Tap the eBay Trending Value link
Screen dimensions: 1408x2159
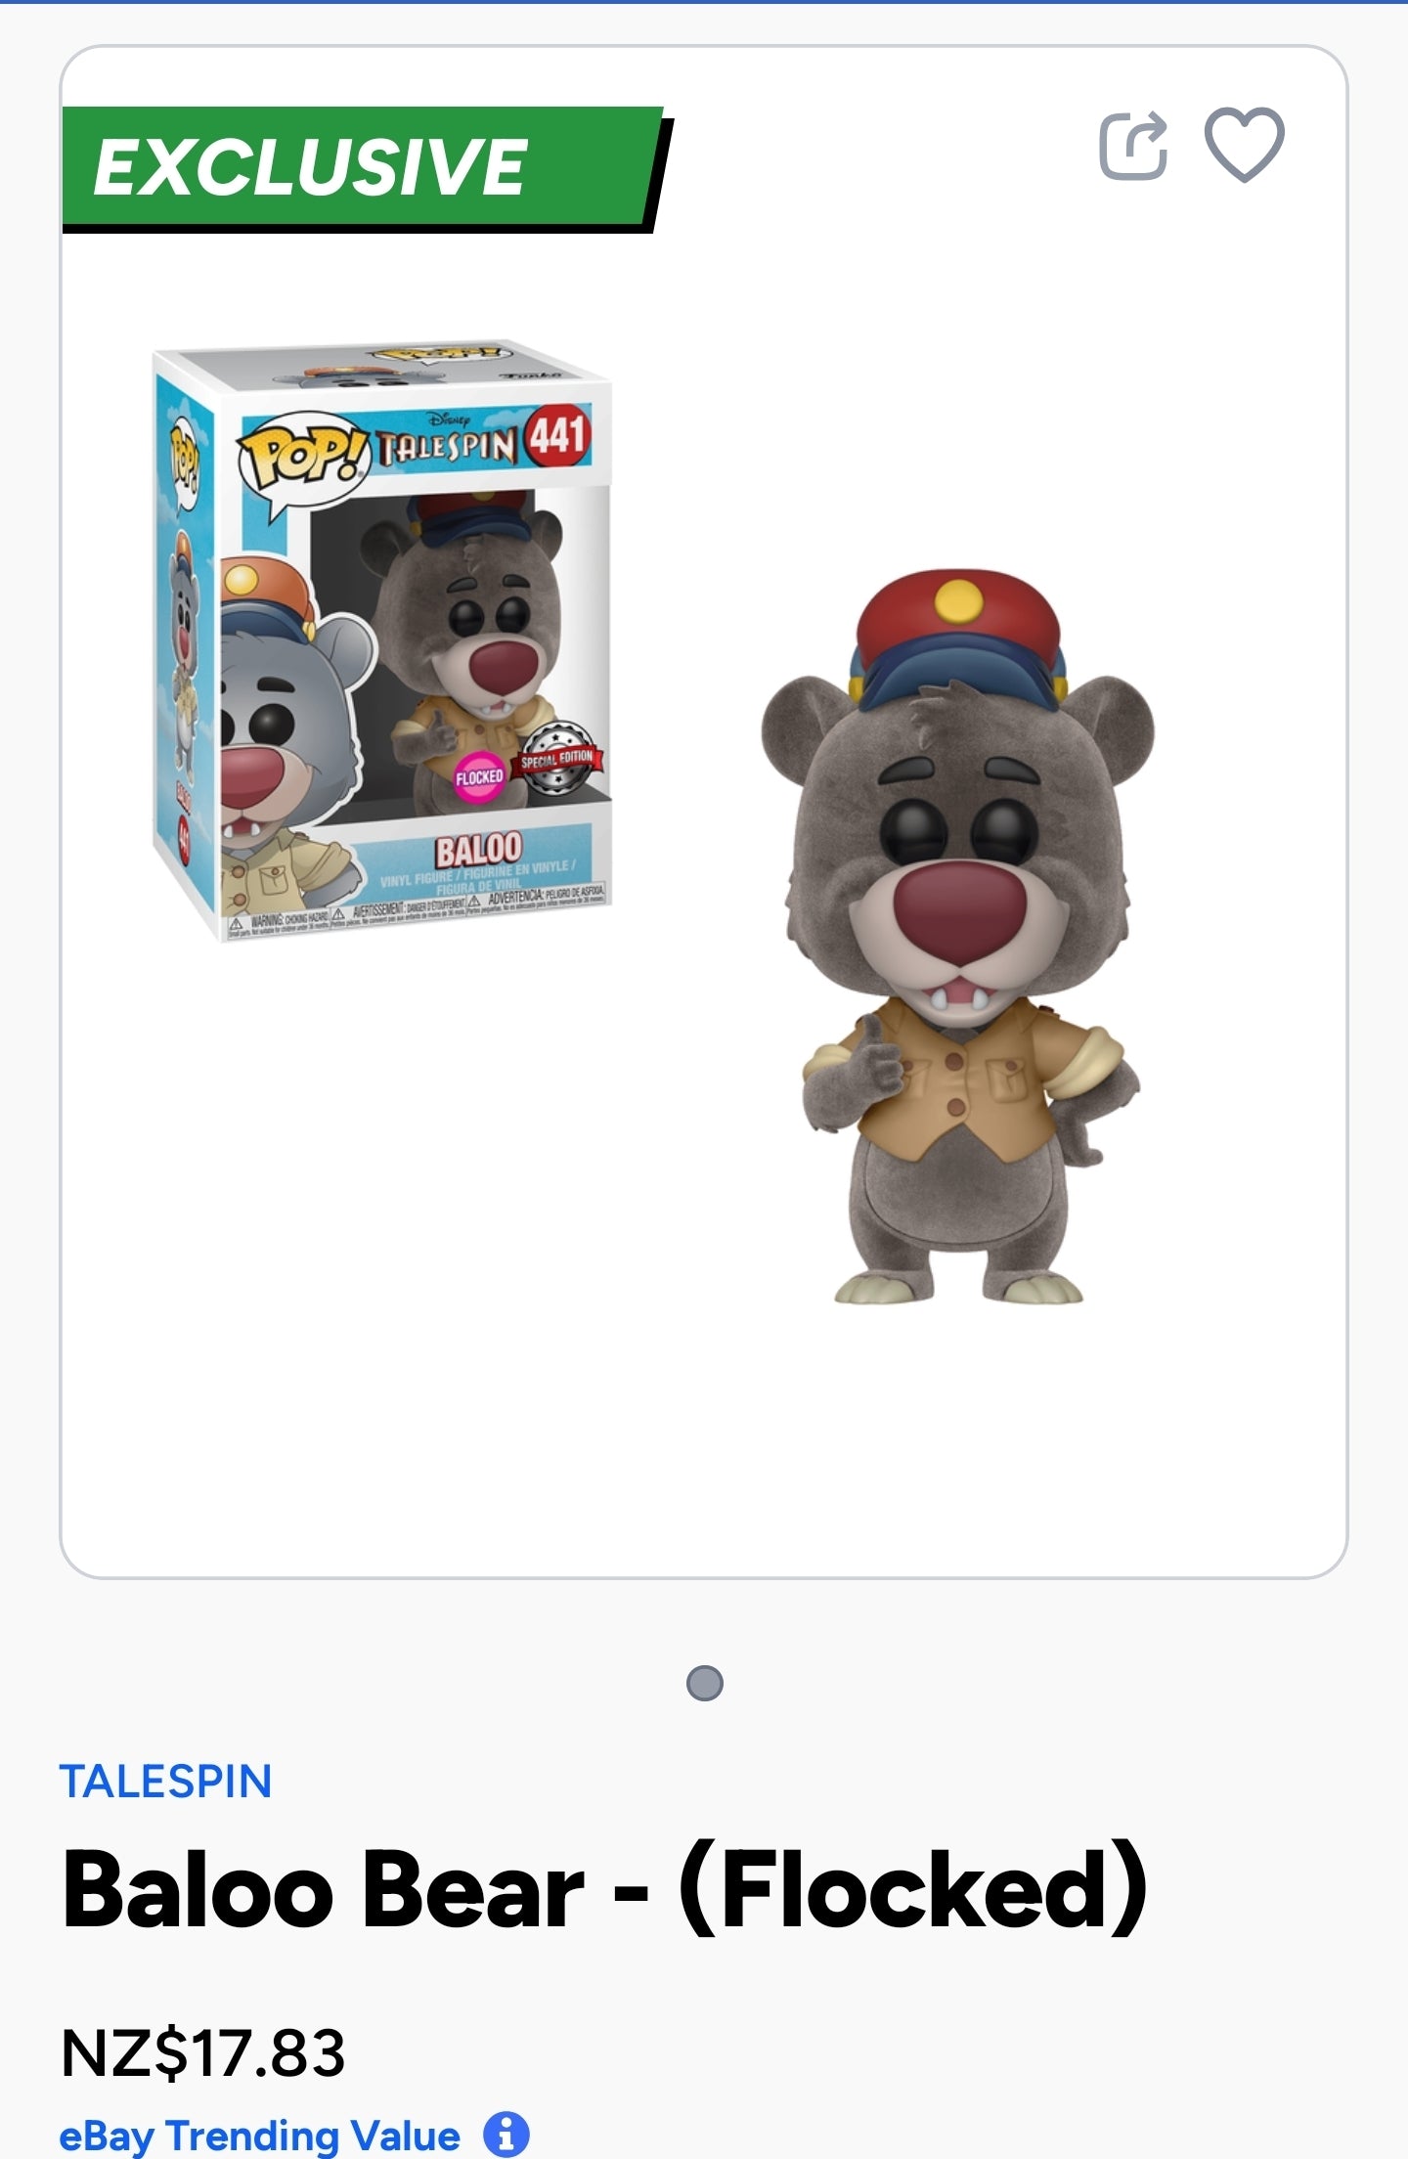pyautogui.click(x=259, y=2136)
